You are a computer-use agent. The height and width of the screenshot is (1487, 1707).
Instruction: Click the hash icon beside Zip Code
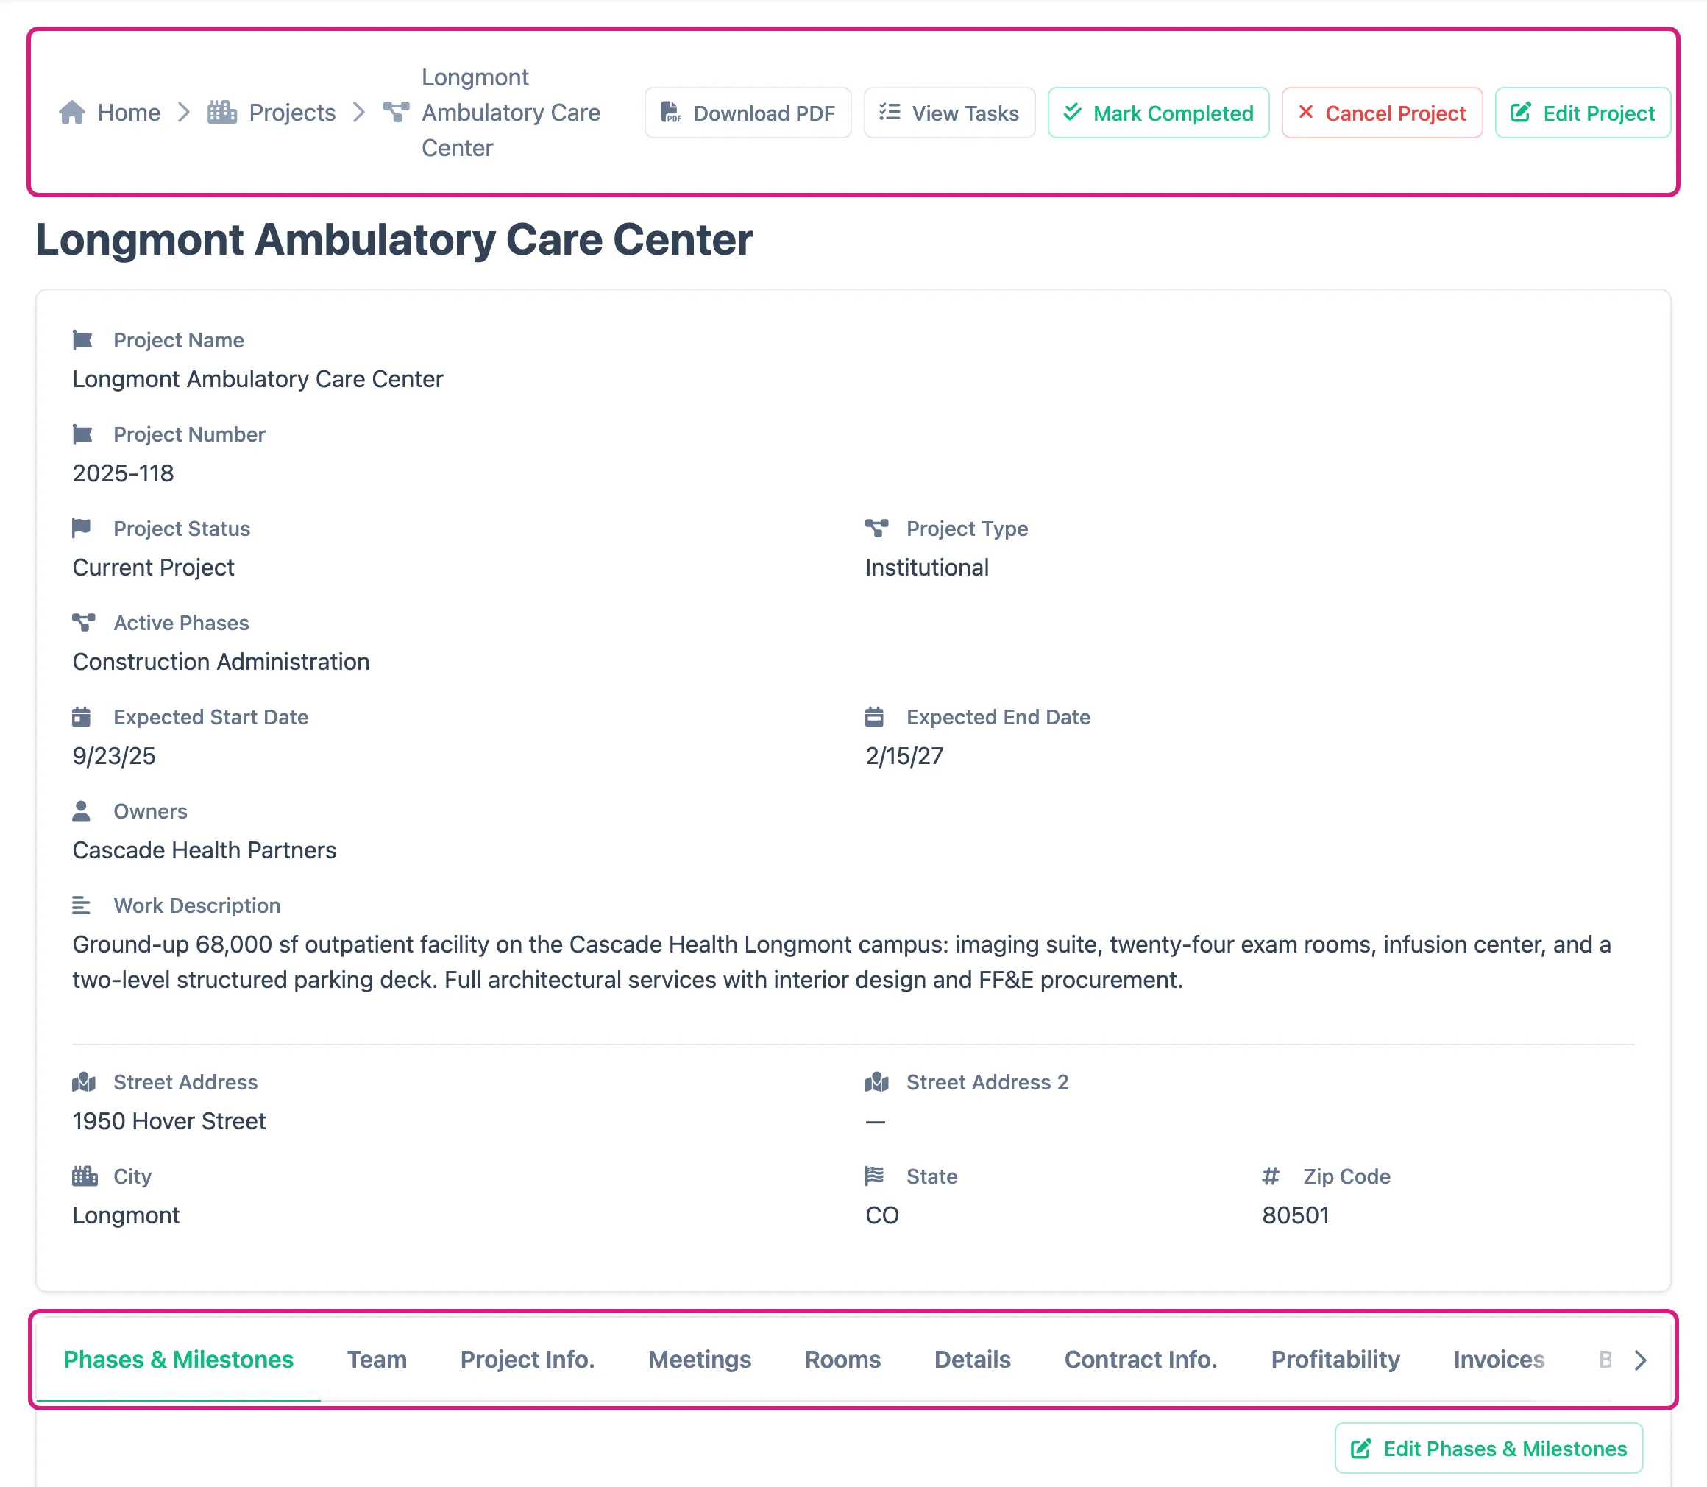point(1271,1176)
